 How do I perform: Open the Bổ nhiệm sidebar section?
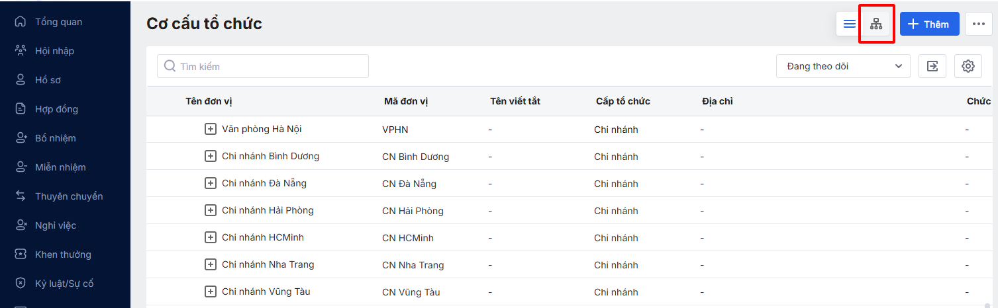click(55, 138)
